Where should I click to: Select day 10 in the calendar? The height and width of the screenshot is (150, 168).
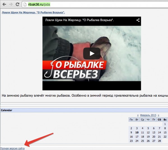(x=137, y=132)
